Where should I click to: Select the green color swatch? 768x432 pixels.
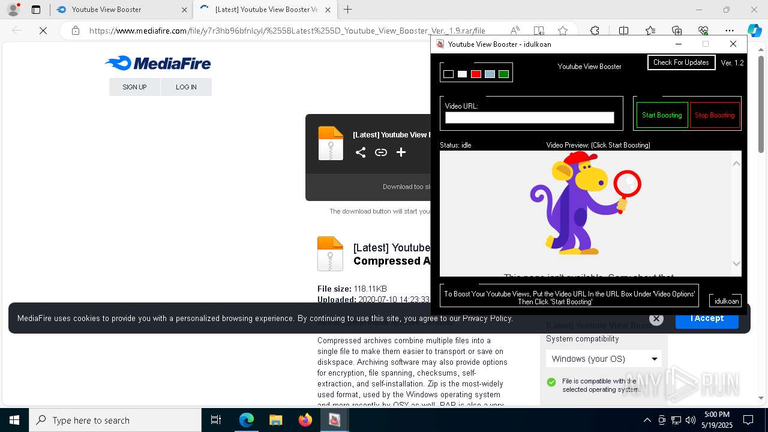[503, 74]
